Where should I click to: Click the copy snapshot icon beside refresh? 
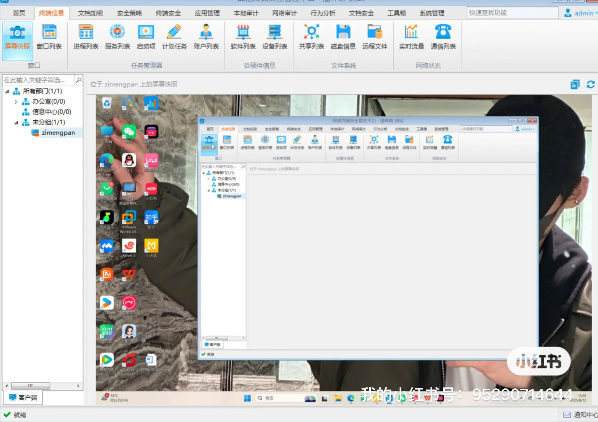(x=575, y=84)
